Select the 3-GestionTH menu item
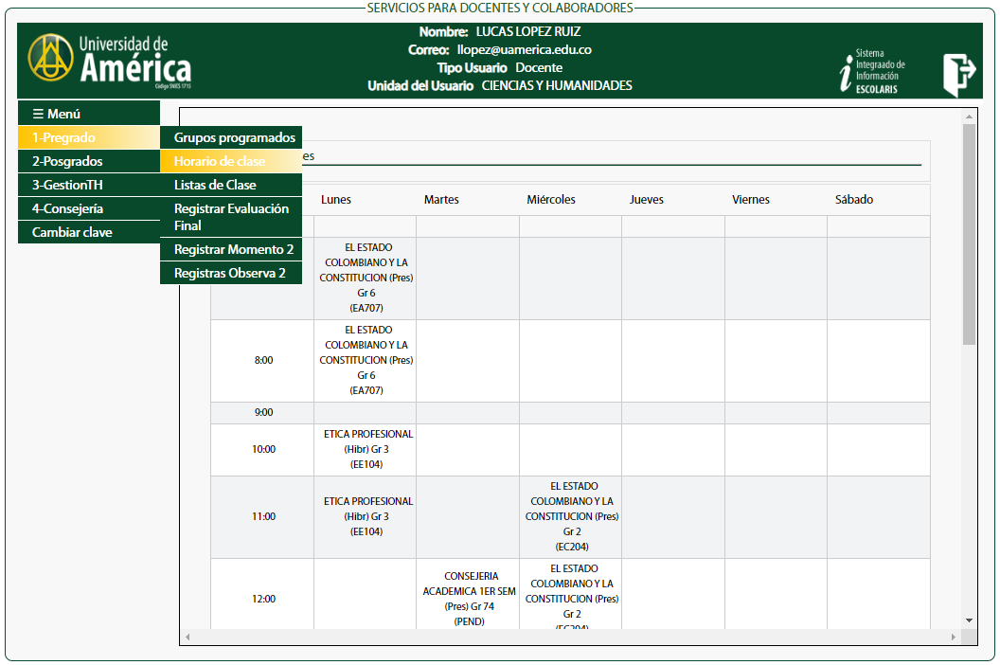Screen dimensions: 1000x665 point(89,185)
